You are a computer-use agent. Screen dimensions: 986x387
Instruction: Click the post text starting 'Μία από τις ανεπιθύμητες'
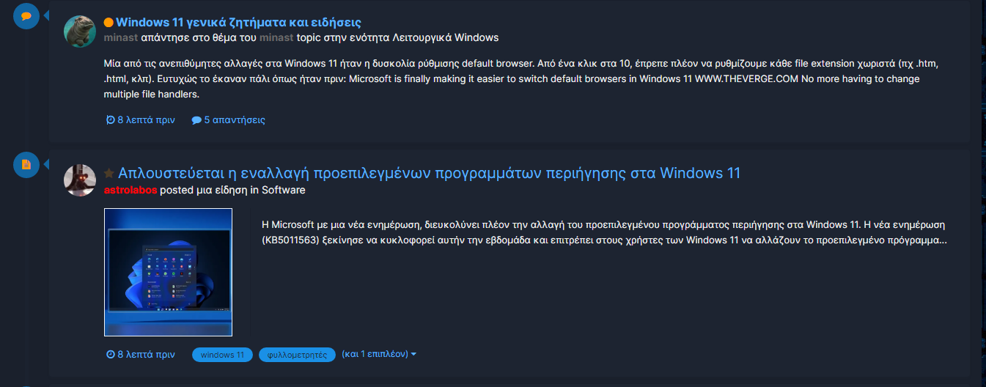[x=521, y=78]
